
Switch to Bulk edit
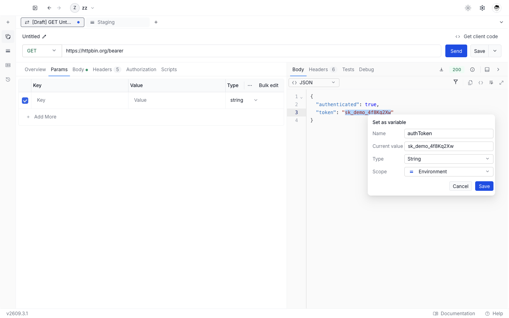[269, 85]
